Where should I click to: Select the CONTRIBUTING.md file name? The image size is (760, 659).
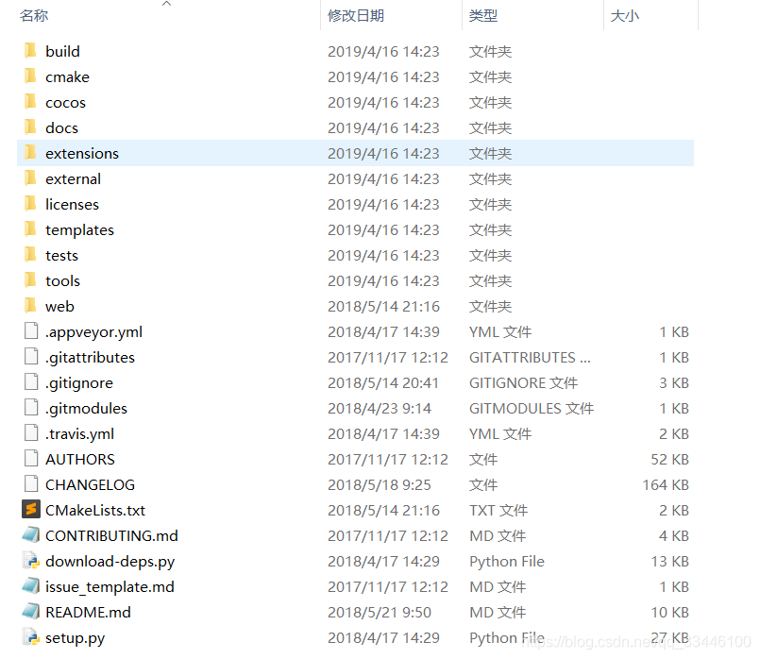pyautogui.click(x=112, y=535)
